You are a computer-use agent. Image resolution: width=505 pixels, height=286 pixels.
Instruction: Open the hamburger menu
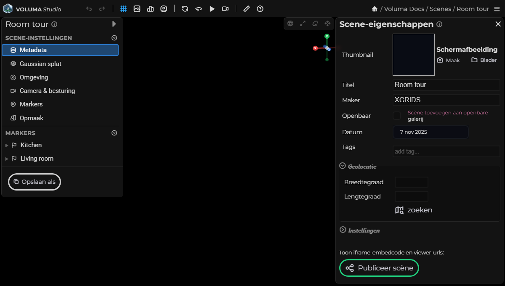click(x=497, y=9)
